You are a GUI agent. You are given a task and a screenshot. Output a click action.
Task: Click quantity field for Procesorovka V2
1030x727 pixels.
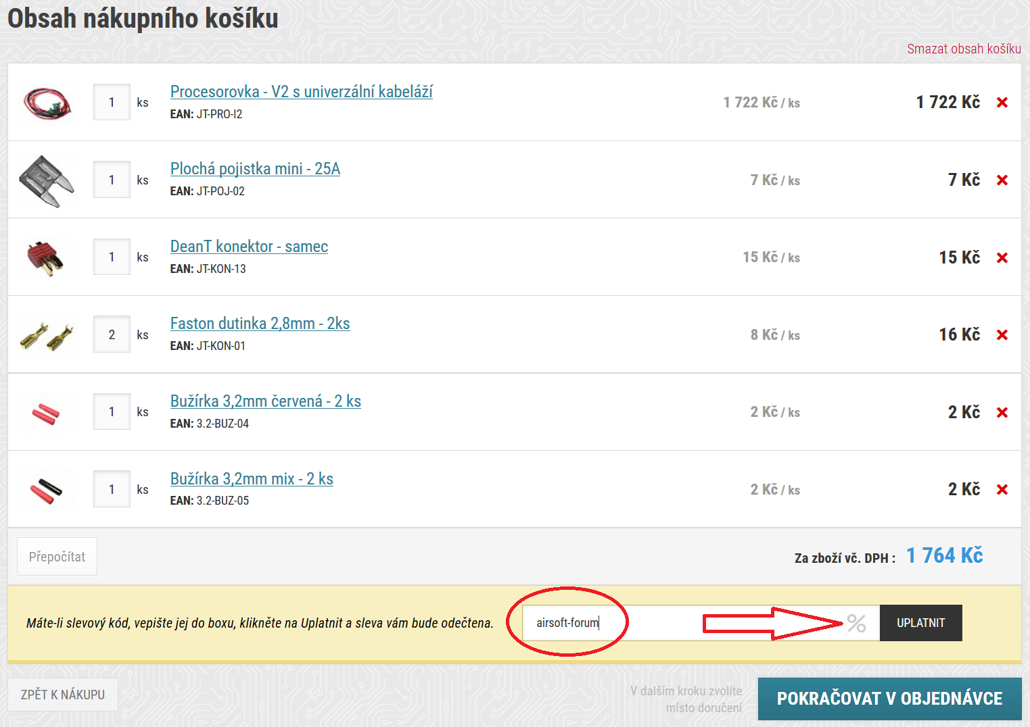click(x=112, y=102)
